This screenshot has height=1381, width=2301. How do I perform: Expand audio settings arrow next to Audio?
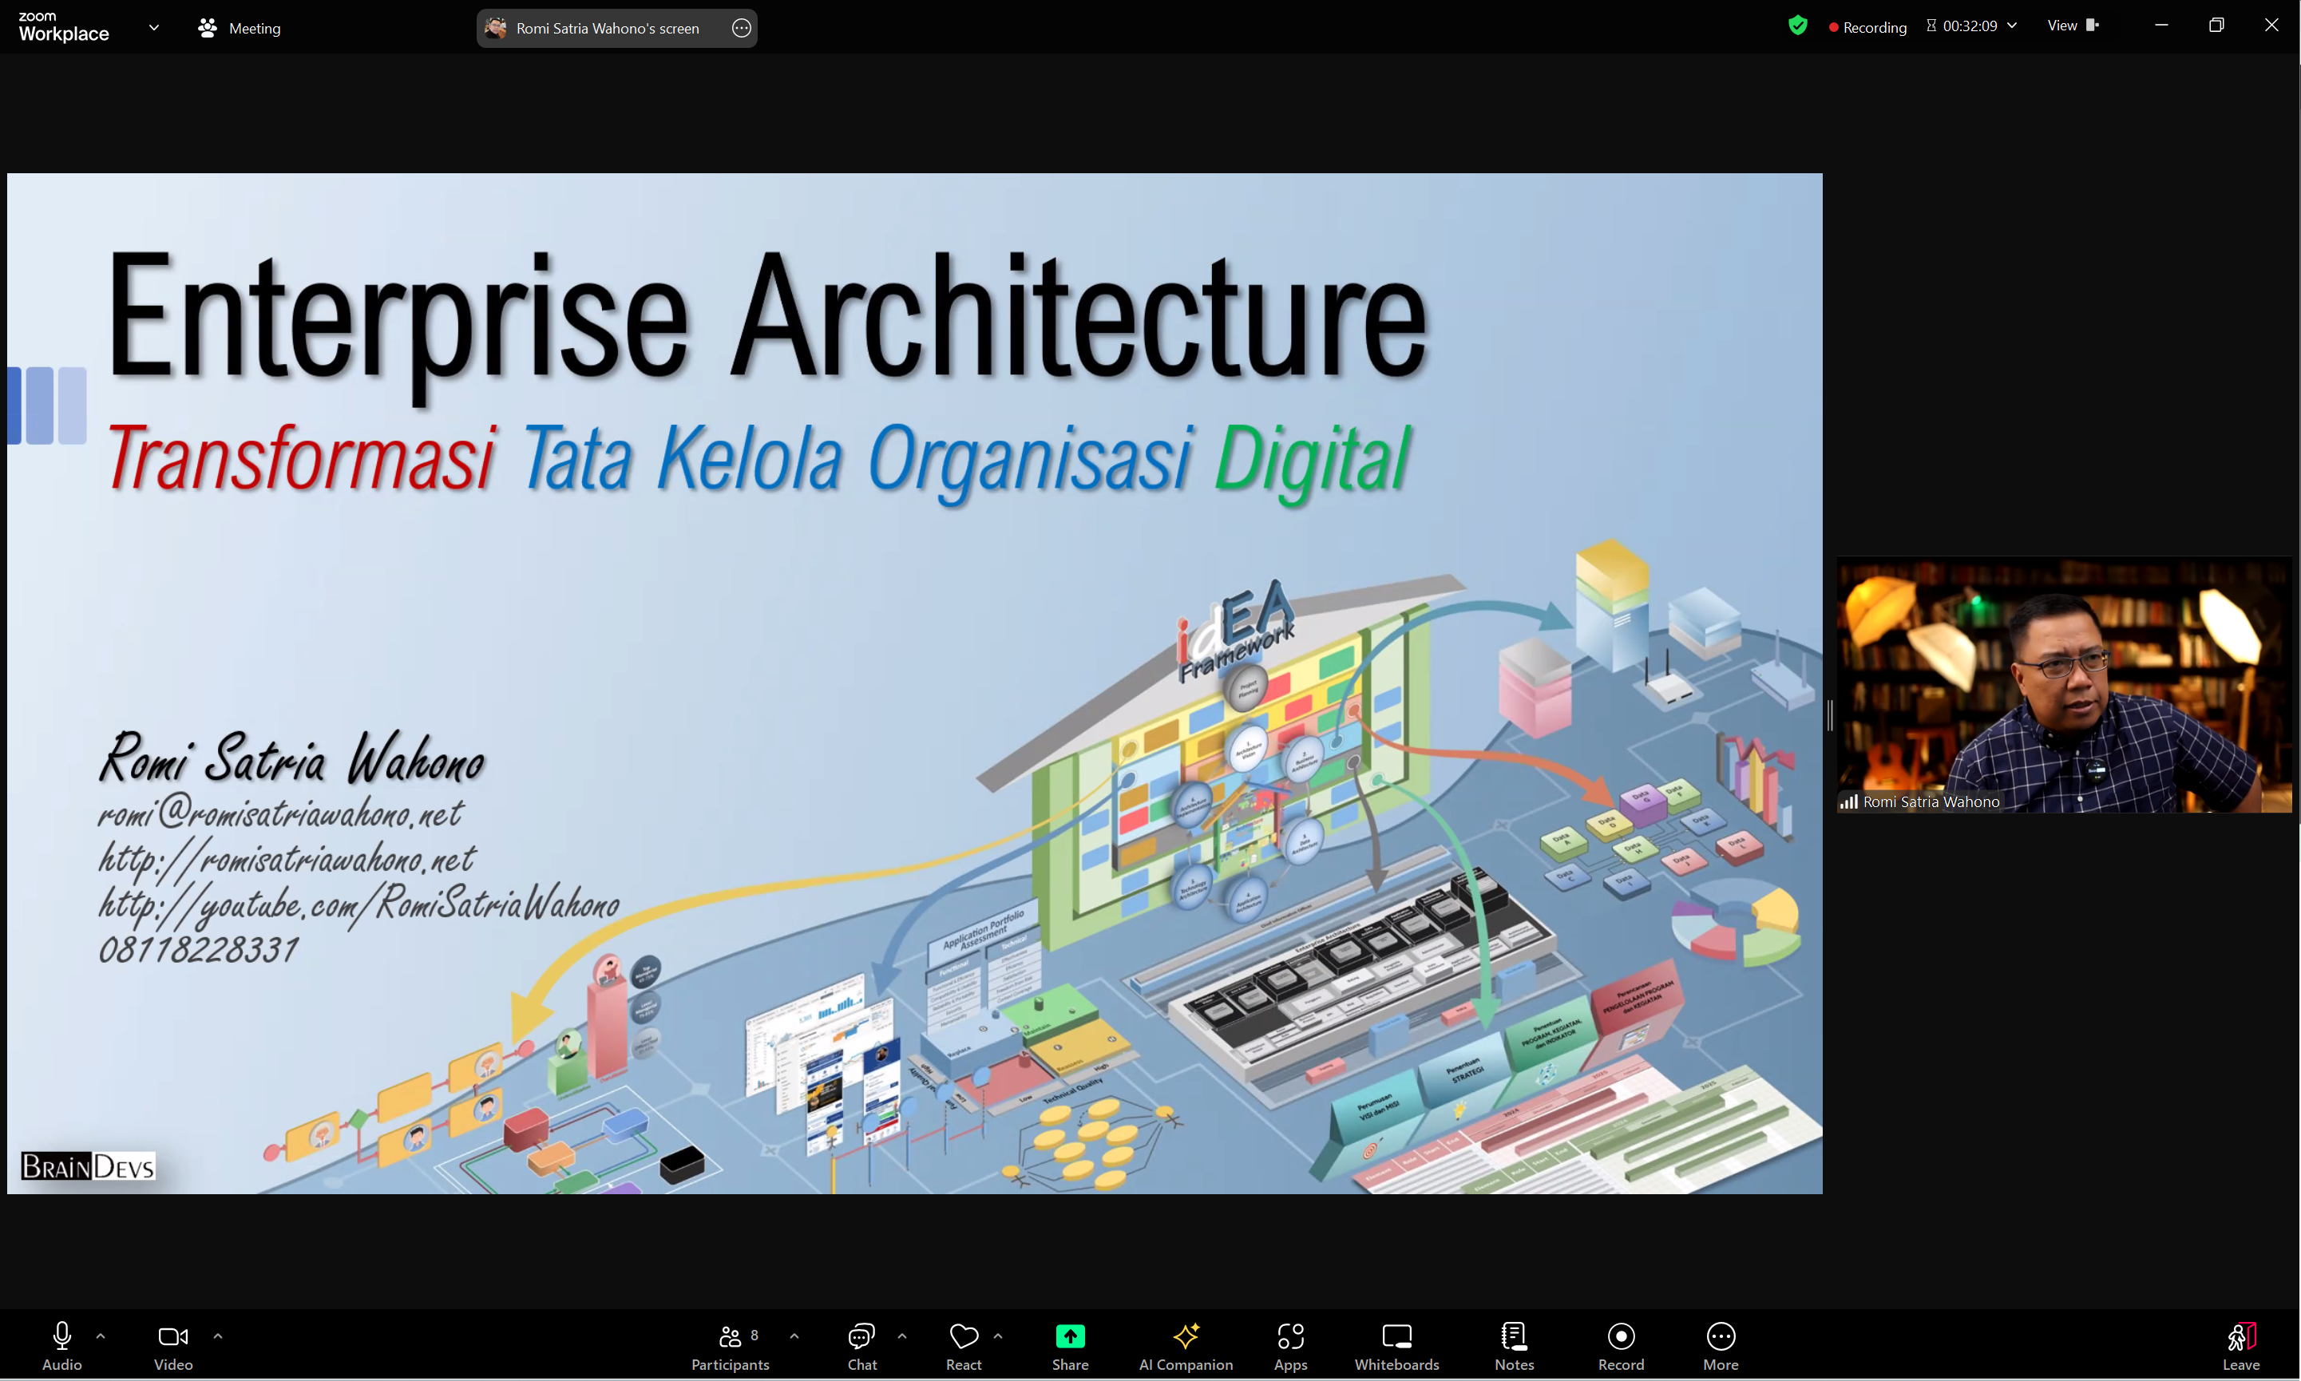[101, 1336]
